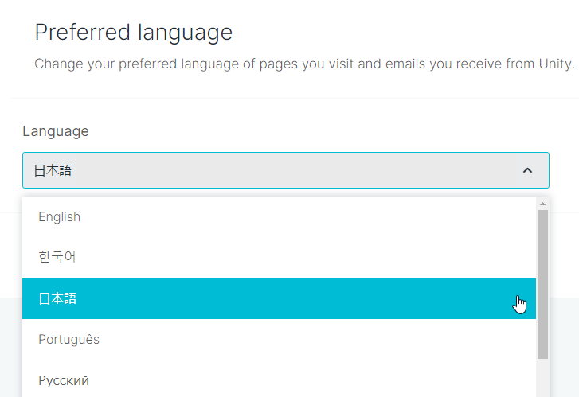Screen dimensions: 579x397
Task: Pick Português in the language list
Action: pos(69,340)
